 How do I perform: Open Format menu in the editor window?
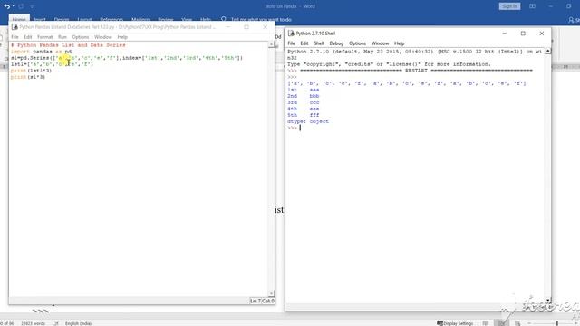tap(44, 37)
